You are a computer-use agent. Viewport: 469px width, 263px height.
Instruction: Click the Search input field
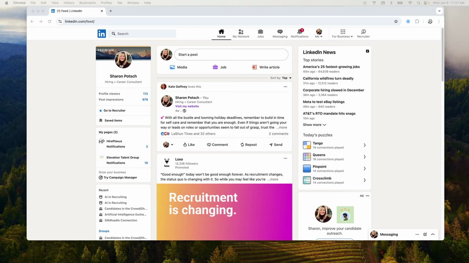coord(143,34)
